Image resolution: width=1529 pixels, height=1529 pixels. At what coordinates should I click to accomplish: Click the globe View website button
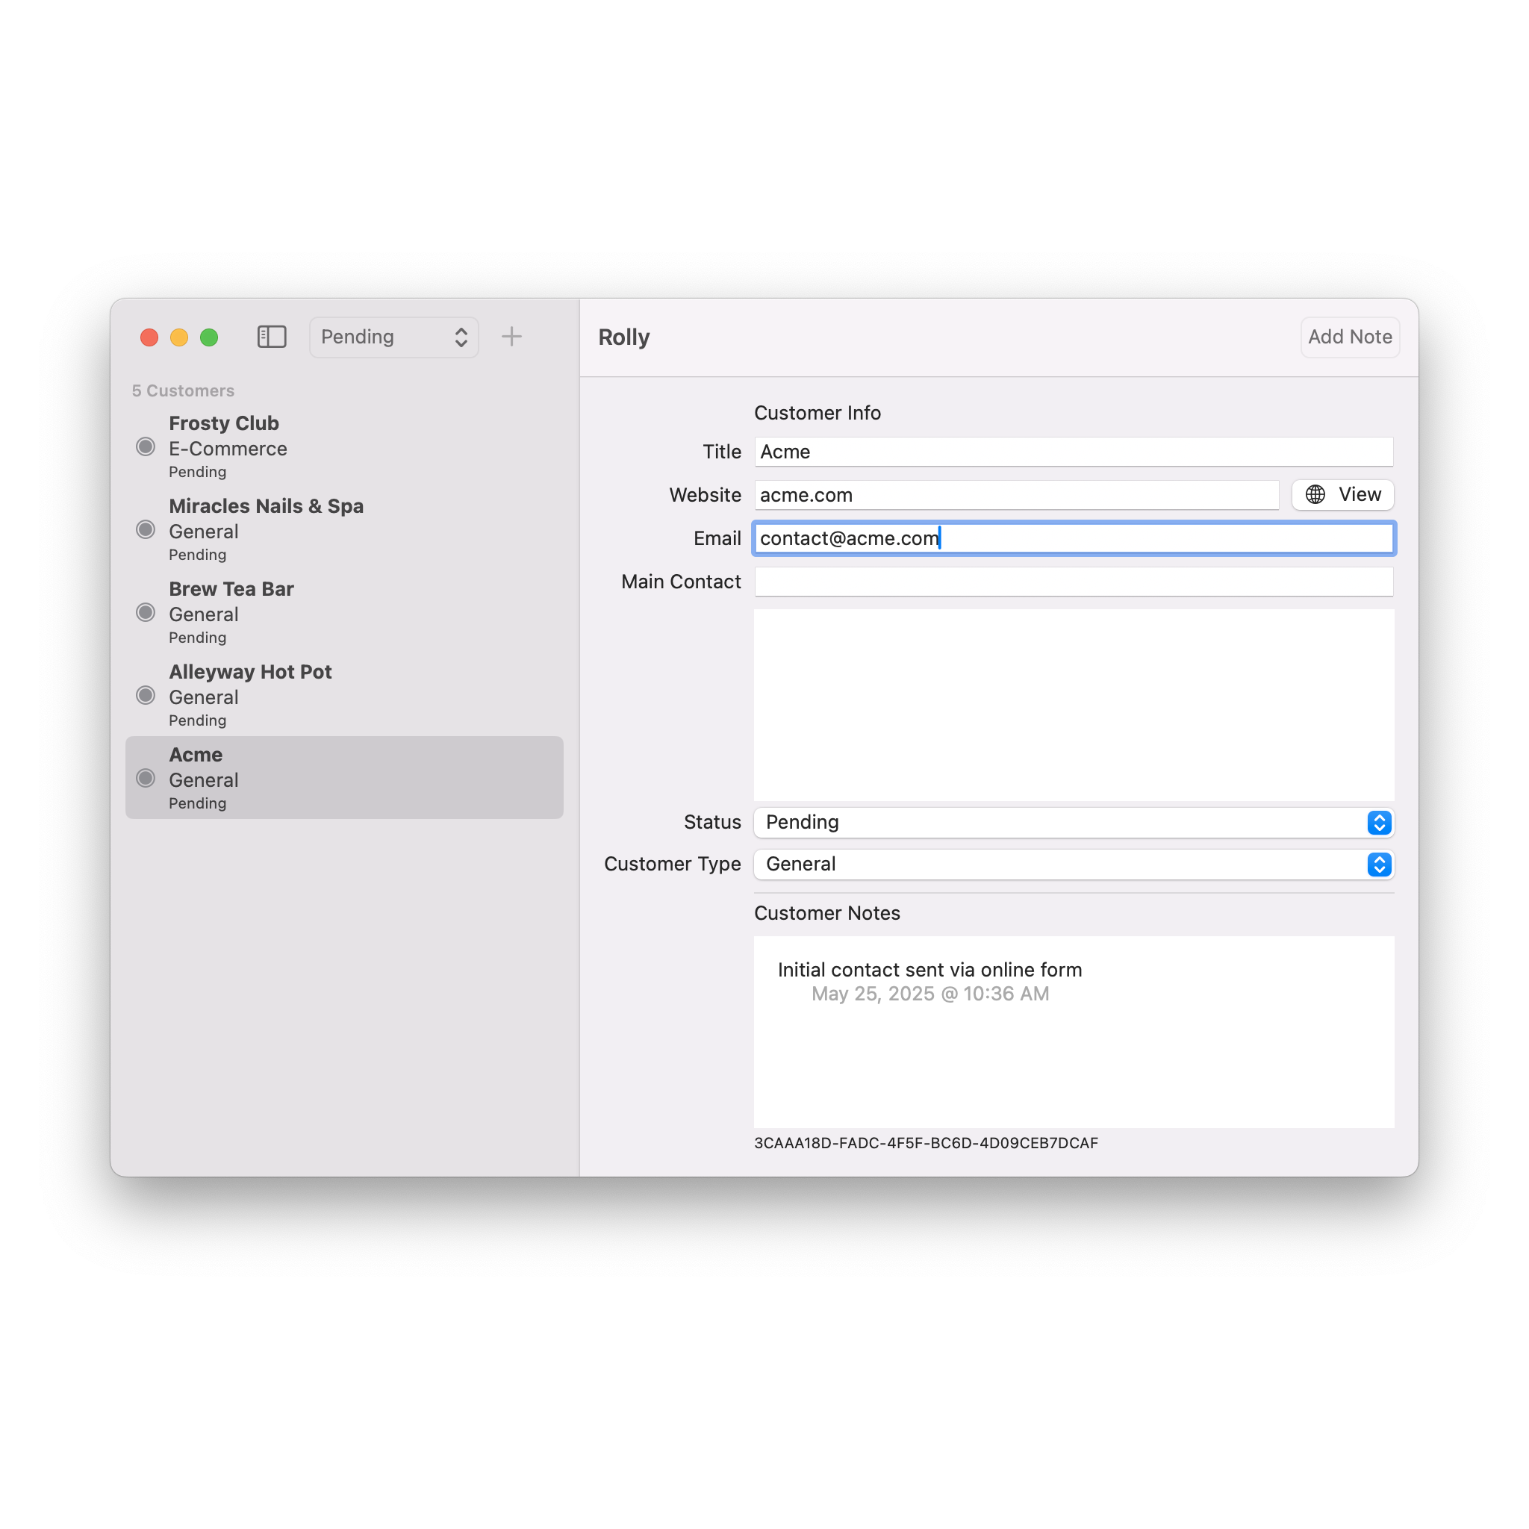click(1342, 495)
